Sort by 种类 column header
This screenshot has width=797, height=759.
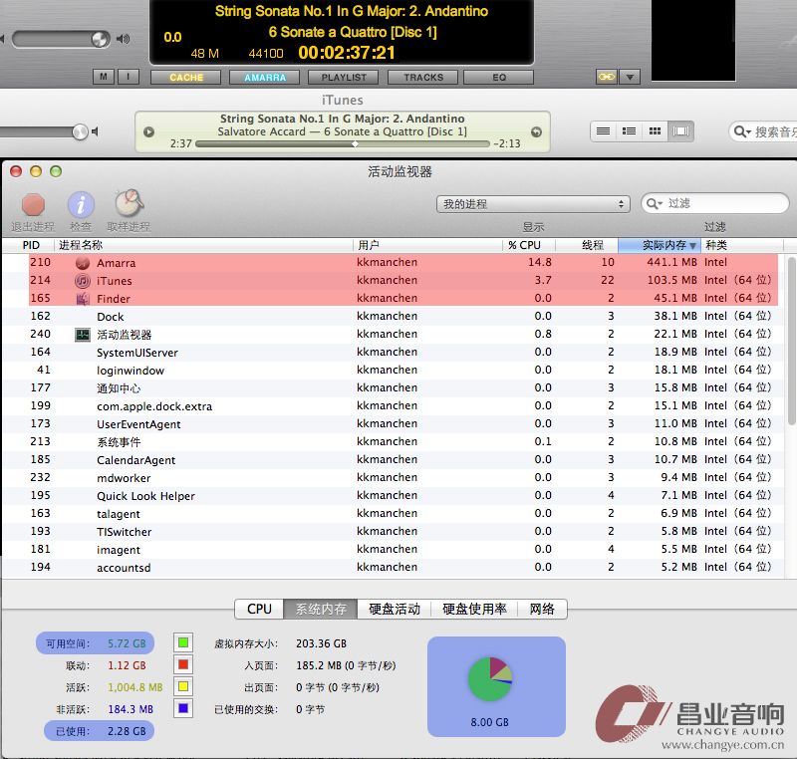click(x=742, y=245)
